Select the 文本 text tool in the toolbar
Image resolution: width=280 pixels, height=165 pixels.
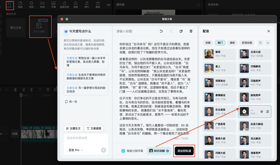click(9, 4)
